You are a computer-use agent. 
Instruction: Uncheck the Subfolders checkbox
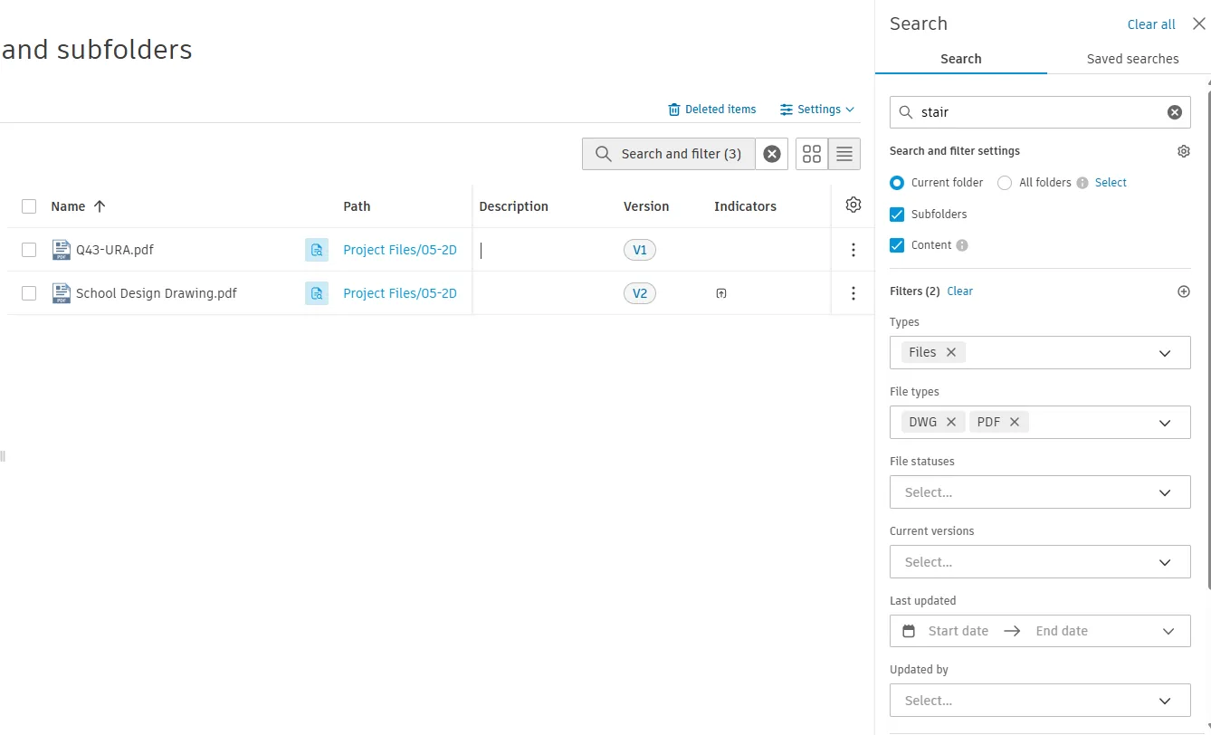coord(897,215)
